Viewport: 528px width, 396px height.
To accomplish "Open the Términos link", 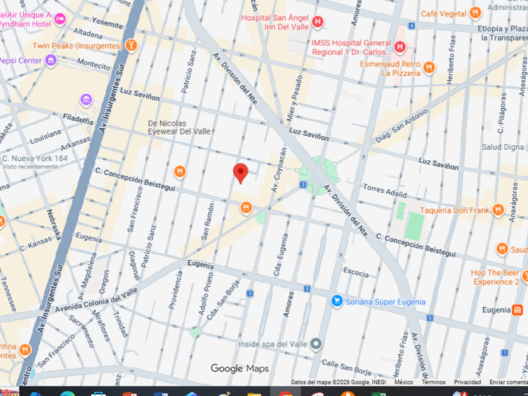I will pos(433,382).
